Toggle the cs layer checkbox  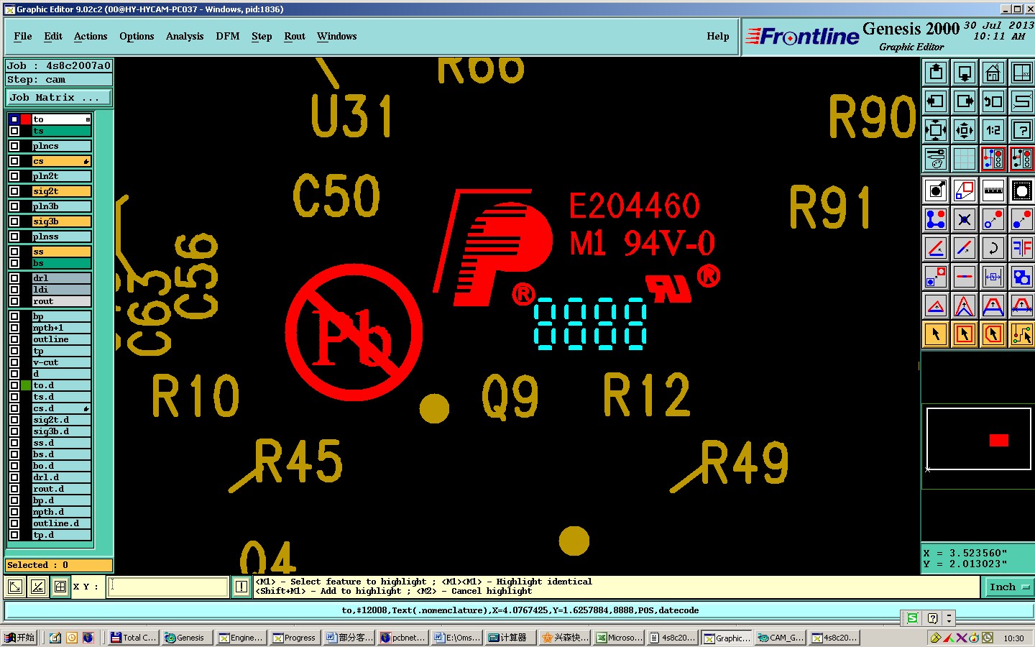pos(14,161)
